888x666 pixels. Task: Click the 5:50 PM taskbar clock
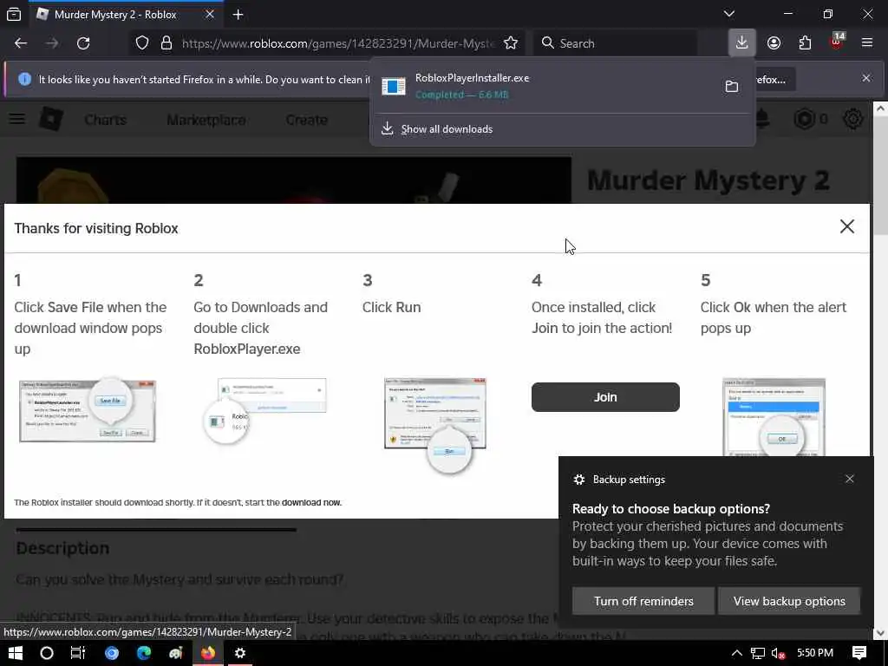(x=815, y=653)
